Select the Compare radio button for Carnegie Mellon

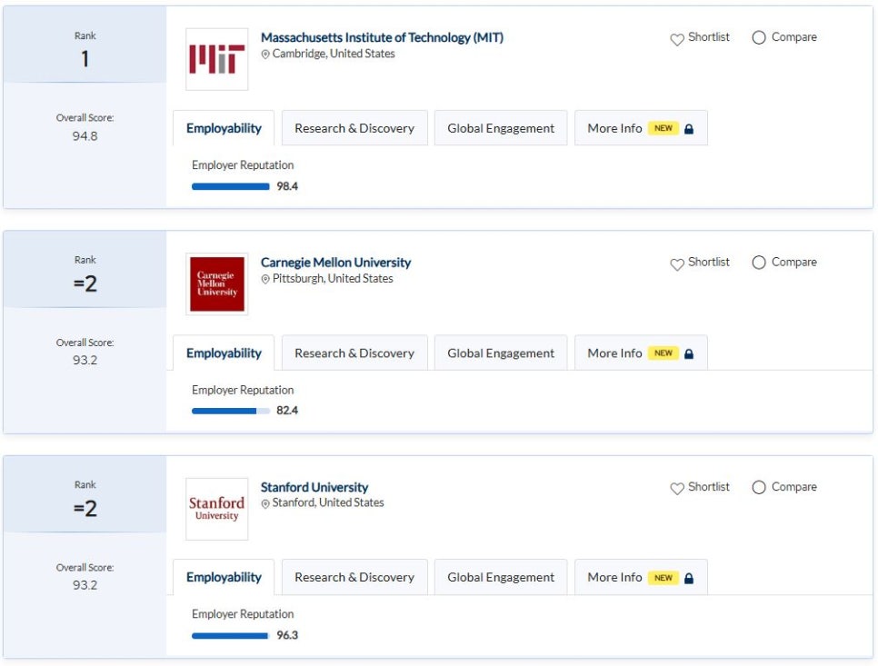pos(759,263)
